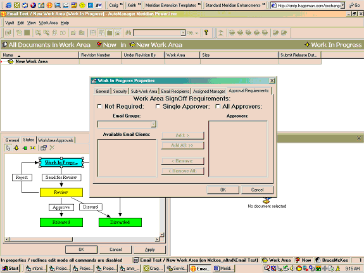Click the Meridian taskbar button
This screenshot has width=364, height=273.
(224, 269)
